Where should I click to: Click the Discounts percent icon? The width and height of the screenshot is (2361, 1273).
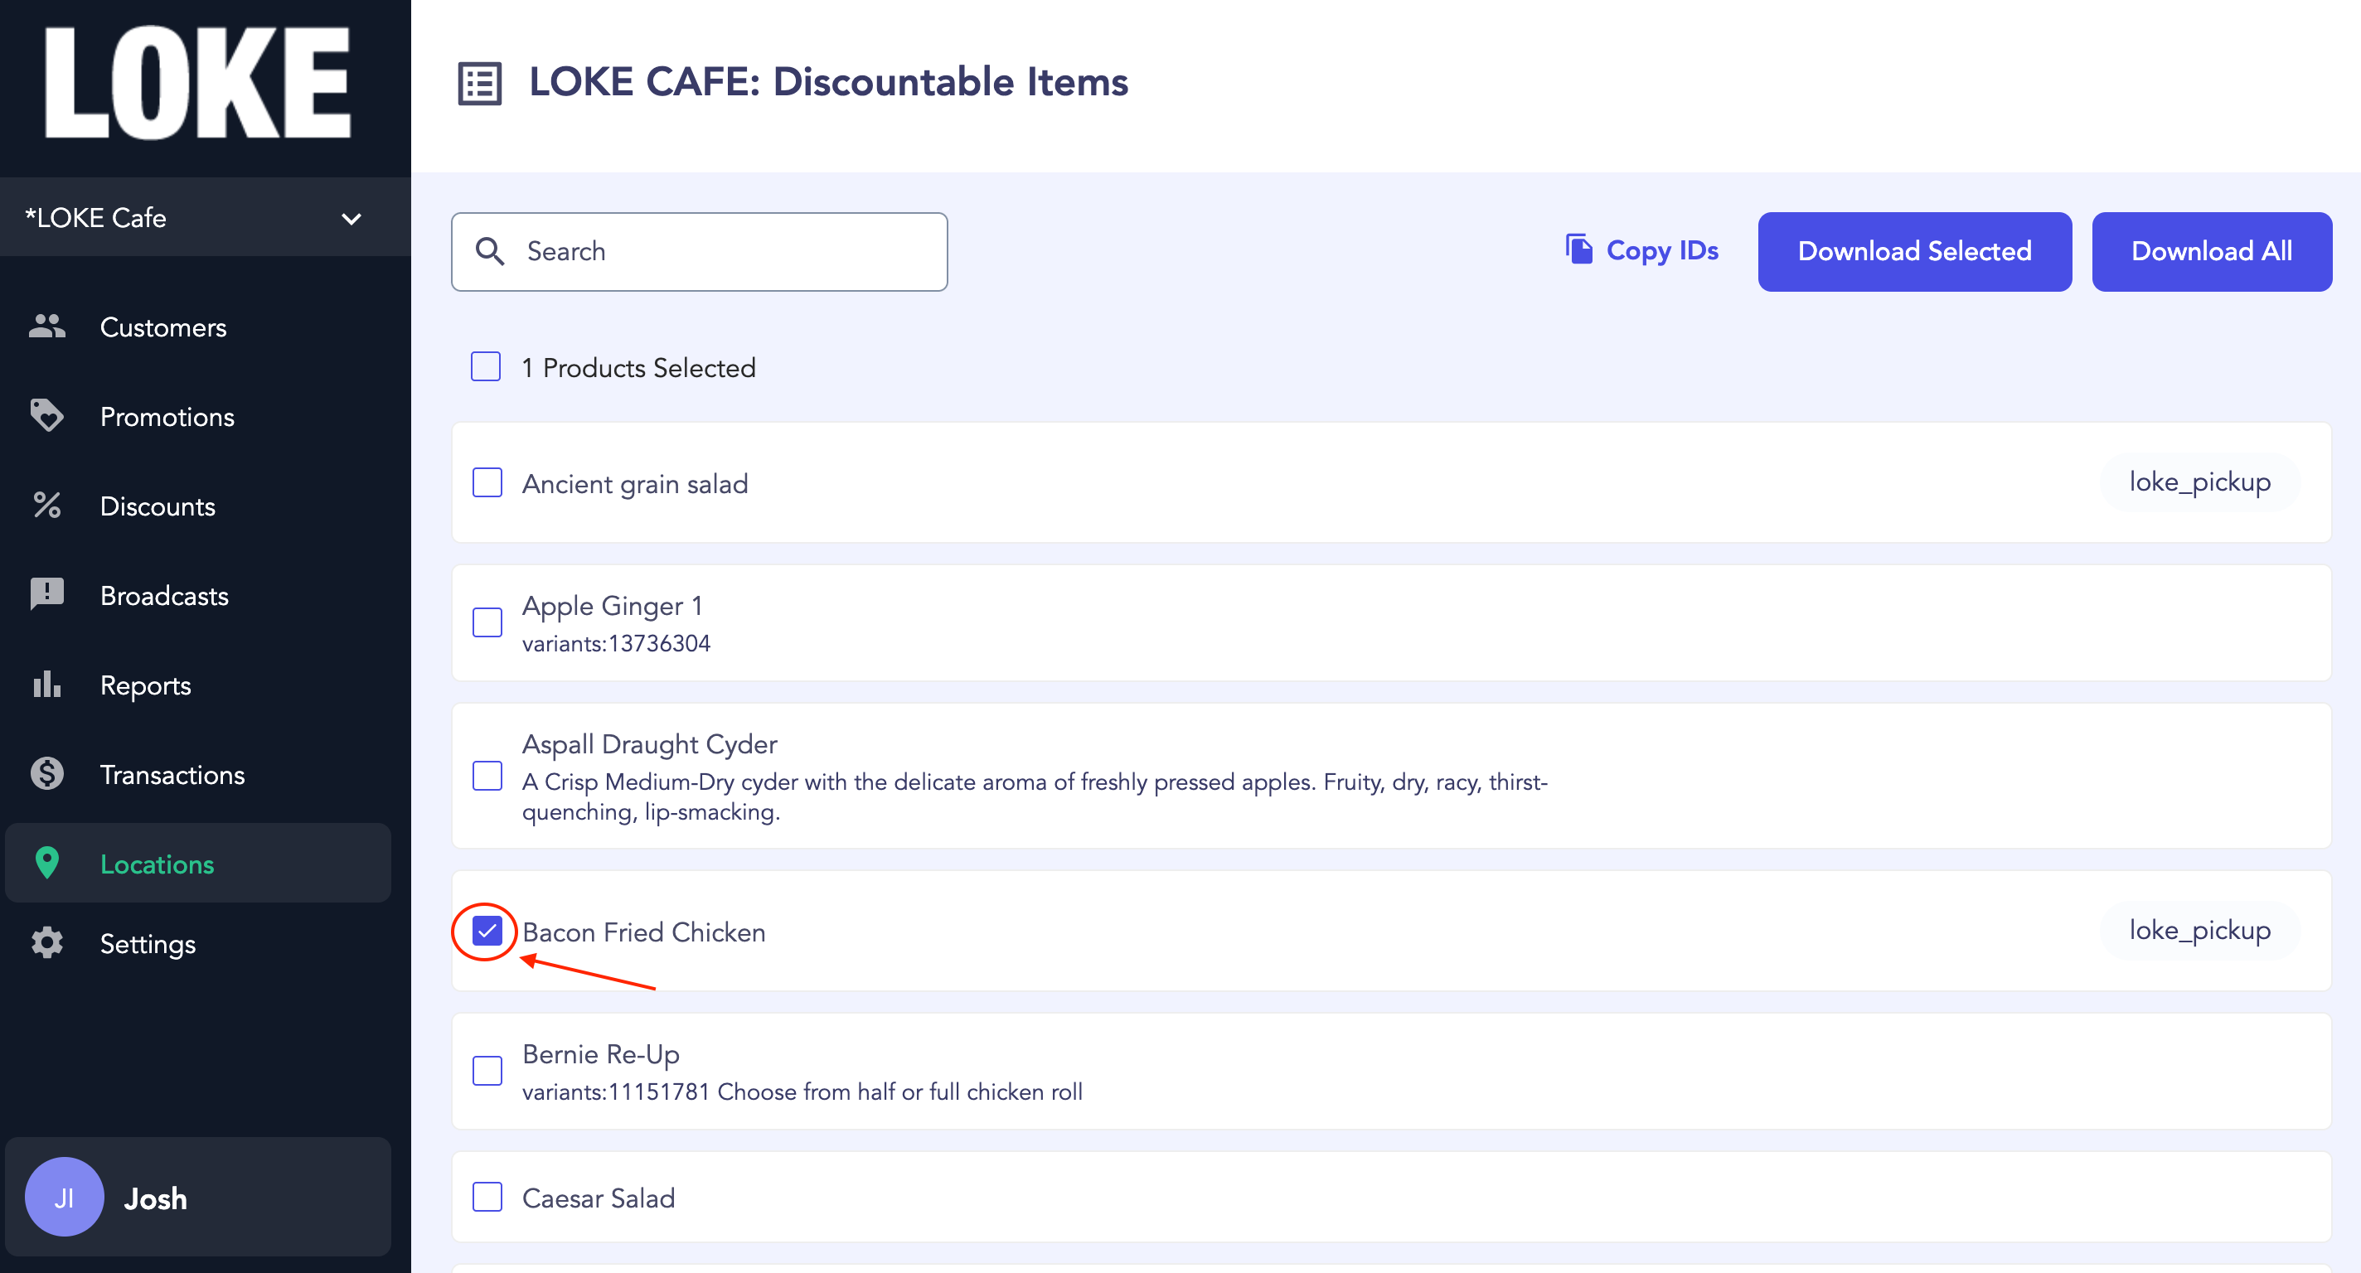tap(46, 505)
